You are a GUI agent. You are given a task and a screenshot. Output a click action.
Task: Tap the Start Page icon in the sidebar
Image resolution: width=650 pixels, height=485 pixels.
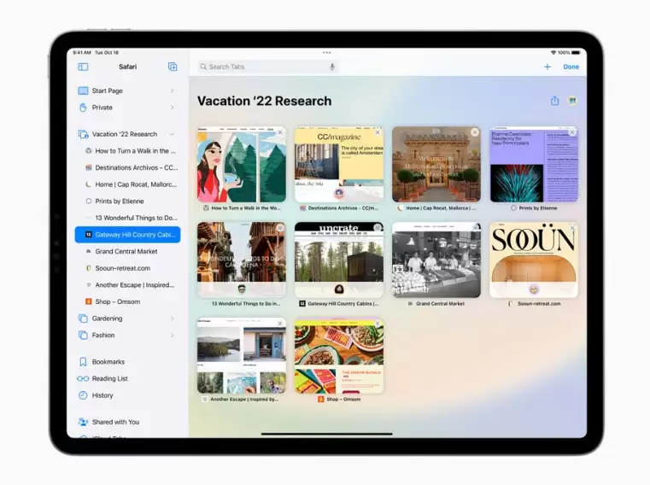[83, 91]
